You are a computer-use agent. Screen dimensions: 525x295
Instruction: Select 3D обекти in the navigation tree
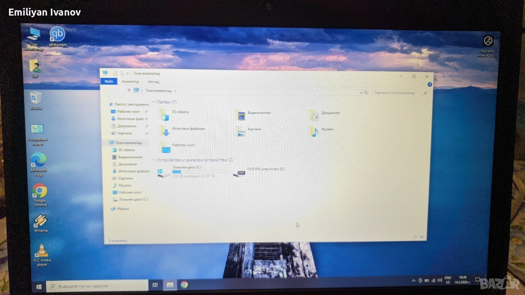pos(124,150)
